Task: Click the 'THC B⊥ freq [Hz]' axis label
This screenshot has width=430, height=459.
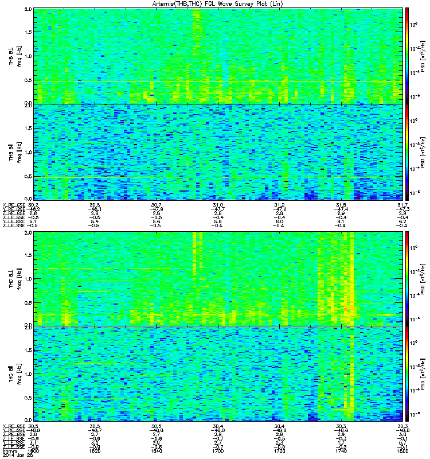Action: pyautogui.click(x=15, y=279)
